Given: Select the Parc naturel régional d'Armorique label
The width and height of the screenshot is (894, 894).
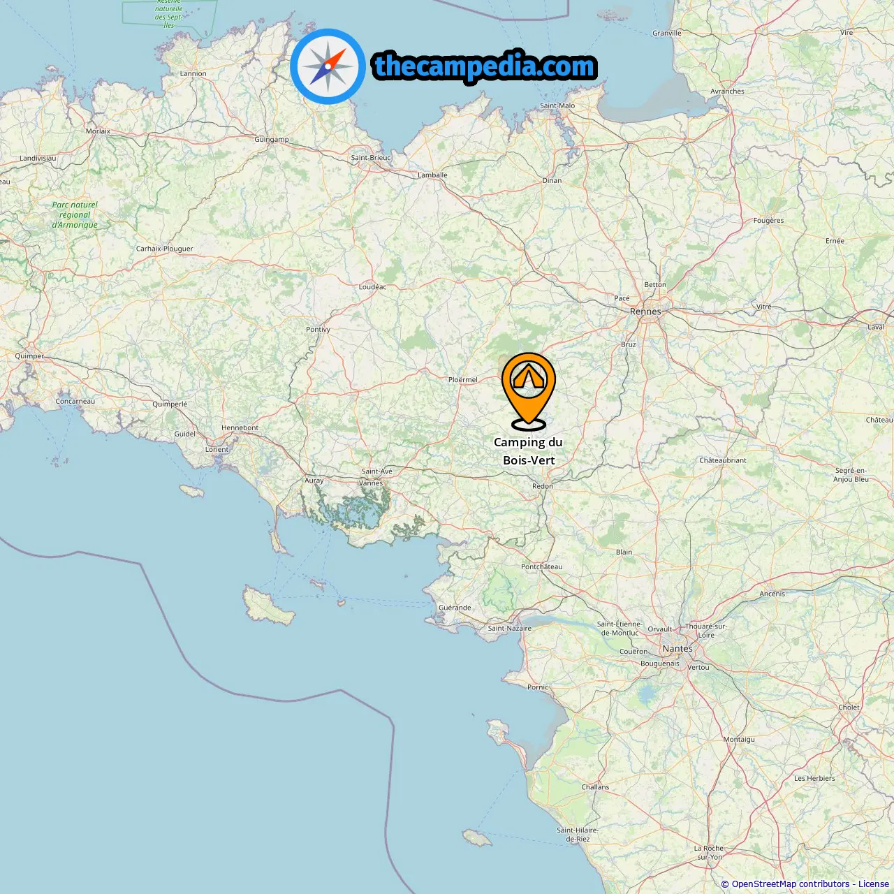Looking at the screenshot, I should click(75, 214).
